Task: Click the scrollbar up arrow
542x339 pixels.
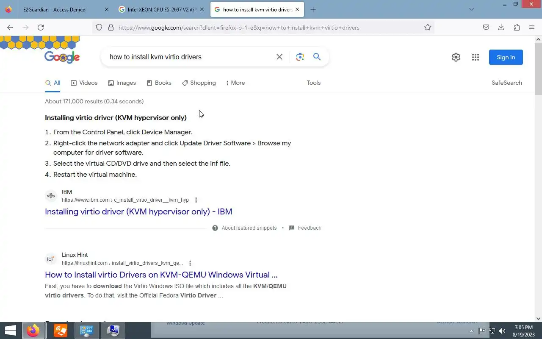Action: (538, 39)
